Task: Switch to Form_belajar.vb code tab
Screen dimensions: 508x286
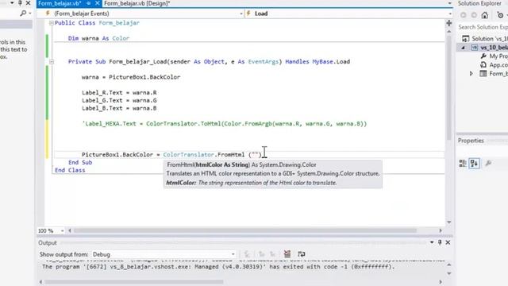Action: coord(60,3)
